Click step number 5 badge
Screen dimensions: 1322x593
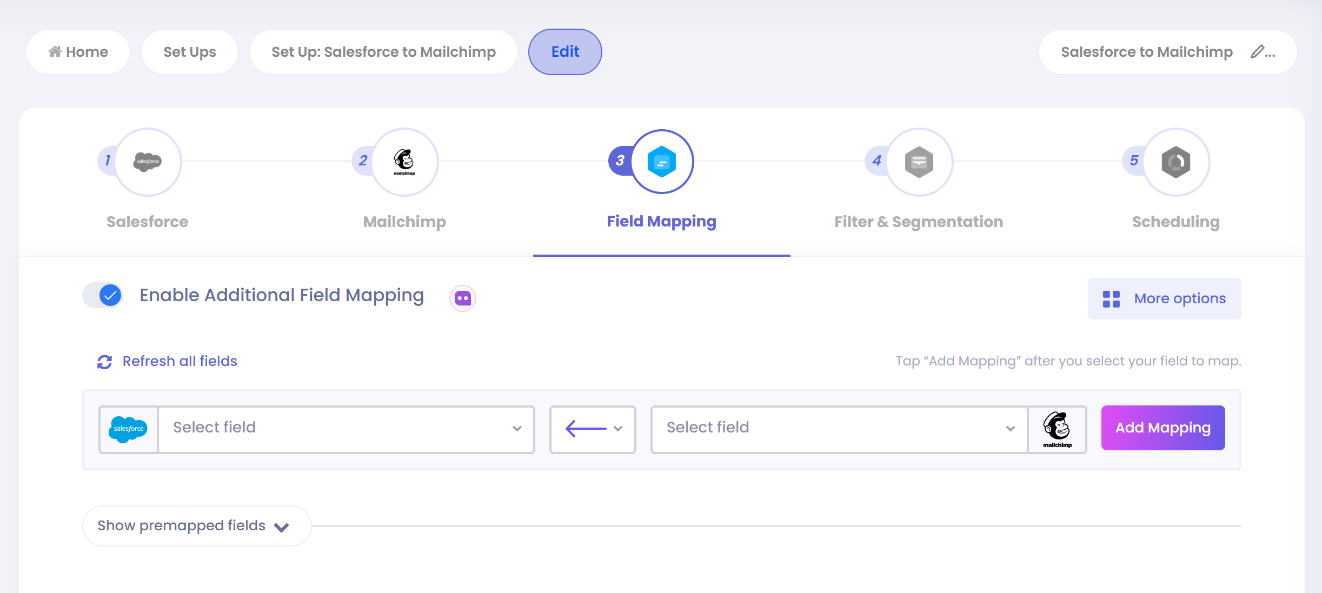[x=1134, y=161]
